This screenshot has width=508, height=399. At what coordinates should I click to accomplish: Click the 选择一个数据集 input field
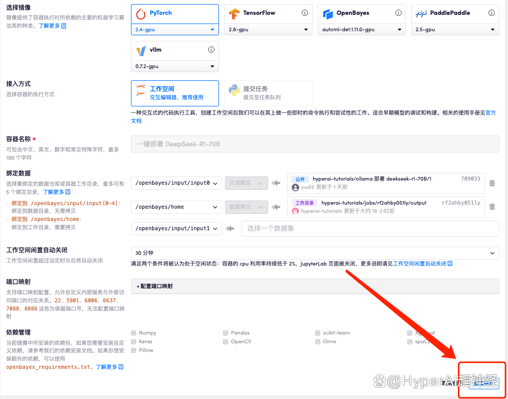coord(370,228)
